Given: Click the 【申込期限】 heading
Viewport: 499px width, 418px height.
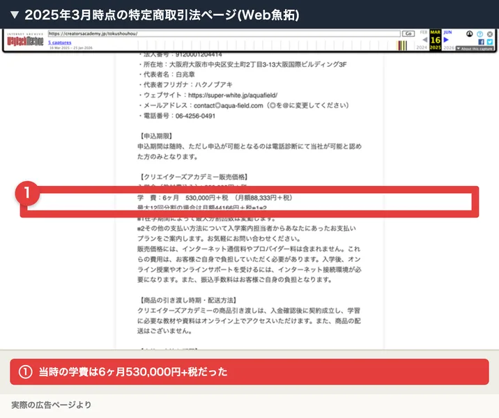Looking at the screenshot, I should 156,136.
